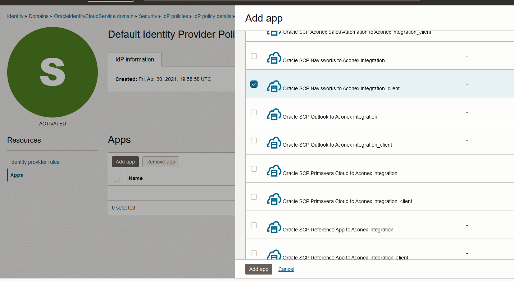Click the app icon for Primavera Cloud to Aconex integration
Image resolution: width=514 pixels, height=281 pixels.
coord(274,171)
